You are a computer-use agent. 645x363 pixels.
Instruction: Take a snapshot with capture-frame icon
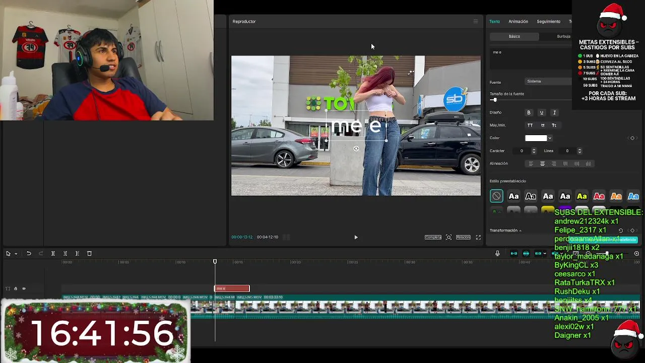click(448, 237)
